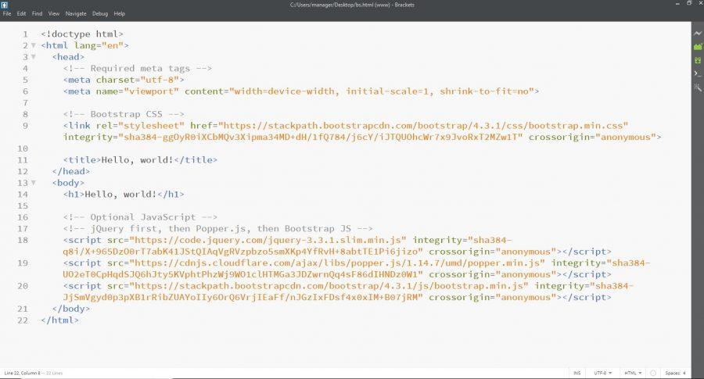Click the linting status circle indicator
Image resolution: width=704 pixels, height=379 pixels.
tap(653, 374)
